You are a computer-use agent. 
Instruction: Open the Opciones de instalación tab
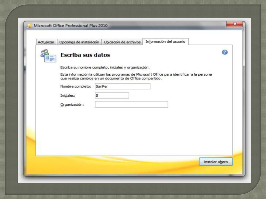click(79, 42)
